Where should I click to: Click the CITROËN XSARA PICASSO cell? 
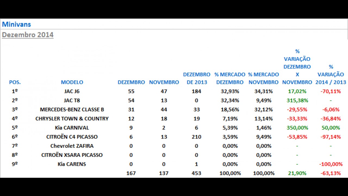72,155
